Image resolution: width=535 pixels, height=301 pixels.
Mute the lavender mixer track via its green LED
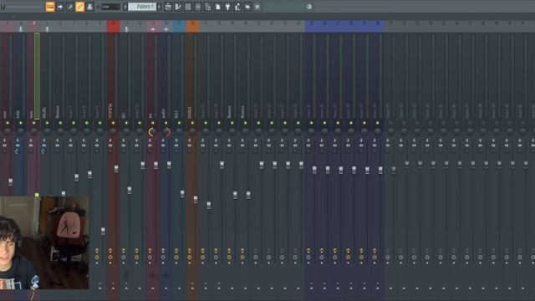[x=166, y=123]
